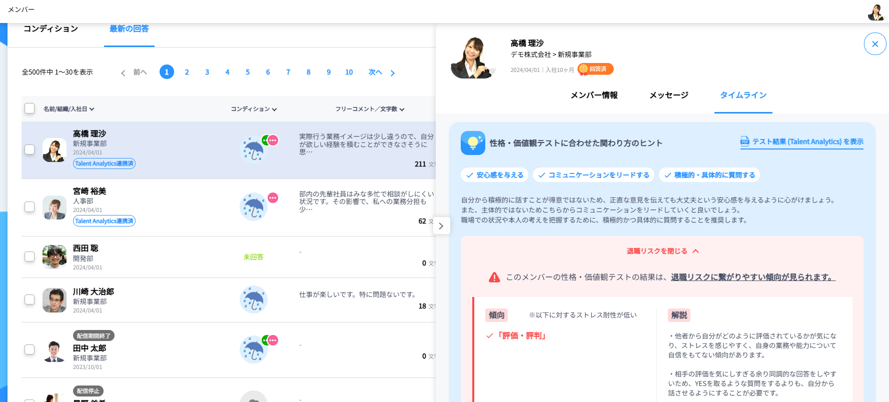Click 配信期間終了 label above 田中 太郎

coord(94,336)
